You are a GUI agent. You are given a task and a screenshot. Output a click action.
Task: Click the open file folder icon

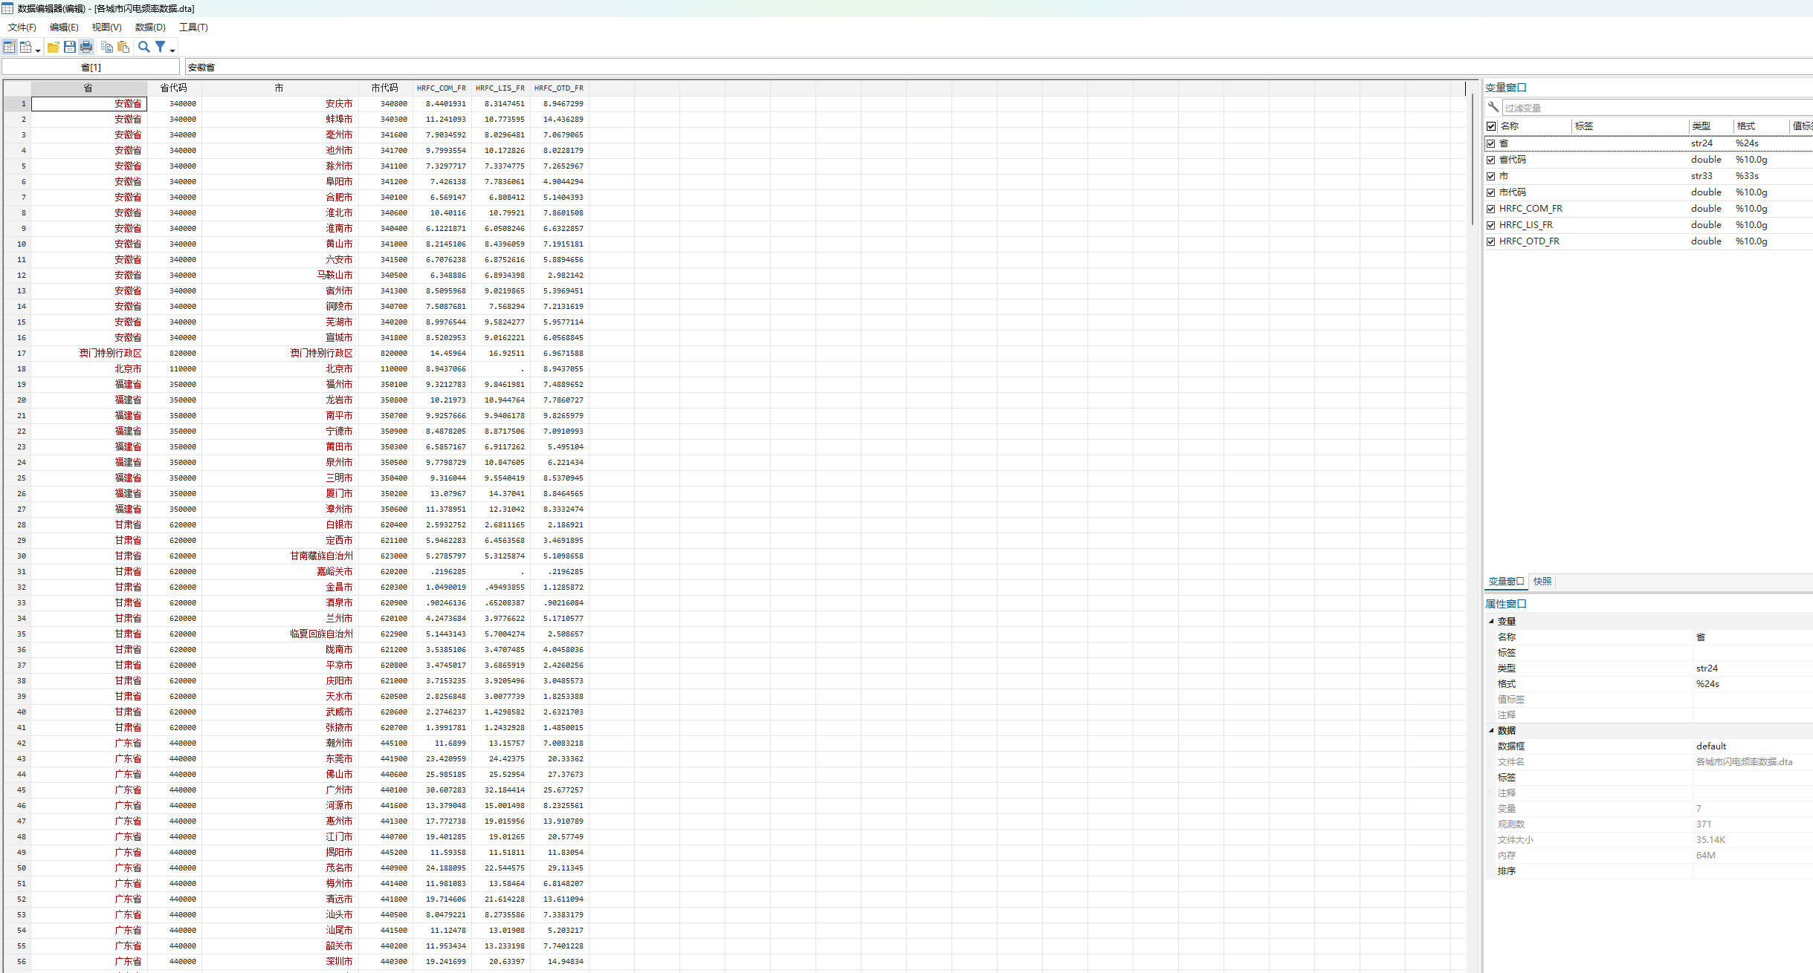[x=54, y=47]
